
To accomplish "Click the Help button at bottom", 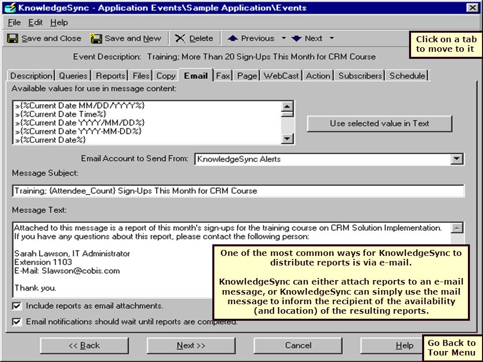I will click(x=392, y=346).
